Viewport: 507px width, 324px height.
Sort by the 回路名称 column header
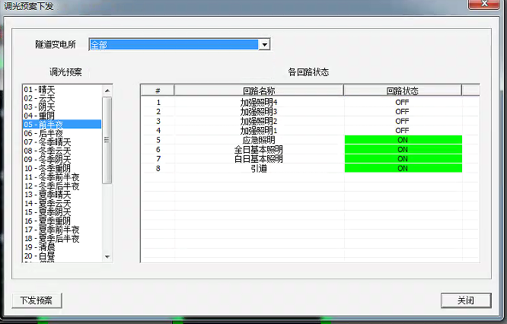coord(259,91)
